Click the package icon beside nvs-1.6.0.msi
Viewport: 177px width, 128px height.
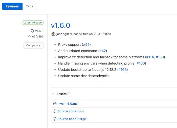(55, 104)
